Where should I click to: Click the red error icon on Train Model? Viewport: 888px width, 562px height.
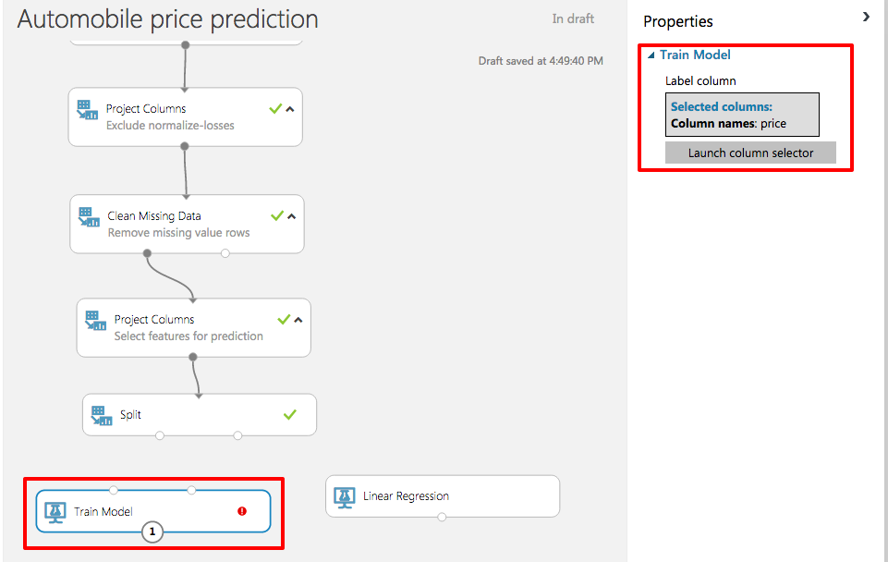coord(242,511)
